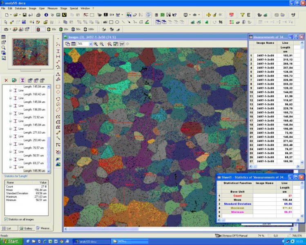Click the table grid icon in image window toolbar

(73, 44)
